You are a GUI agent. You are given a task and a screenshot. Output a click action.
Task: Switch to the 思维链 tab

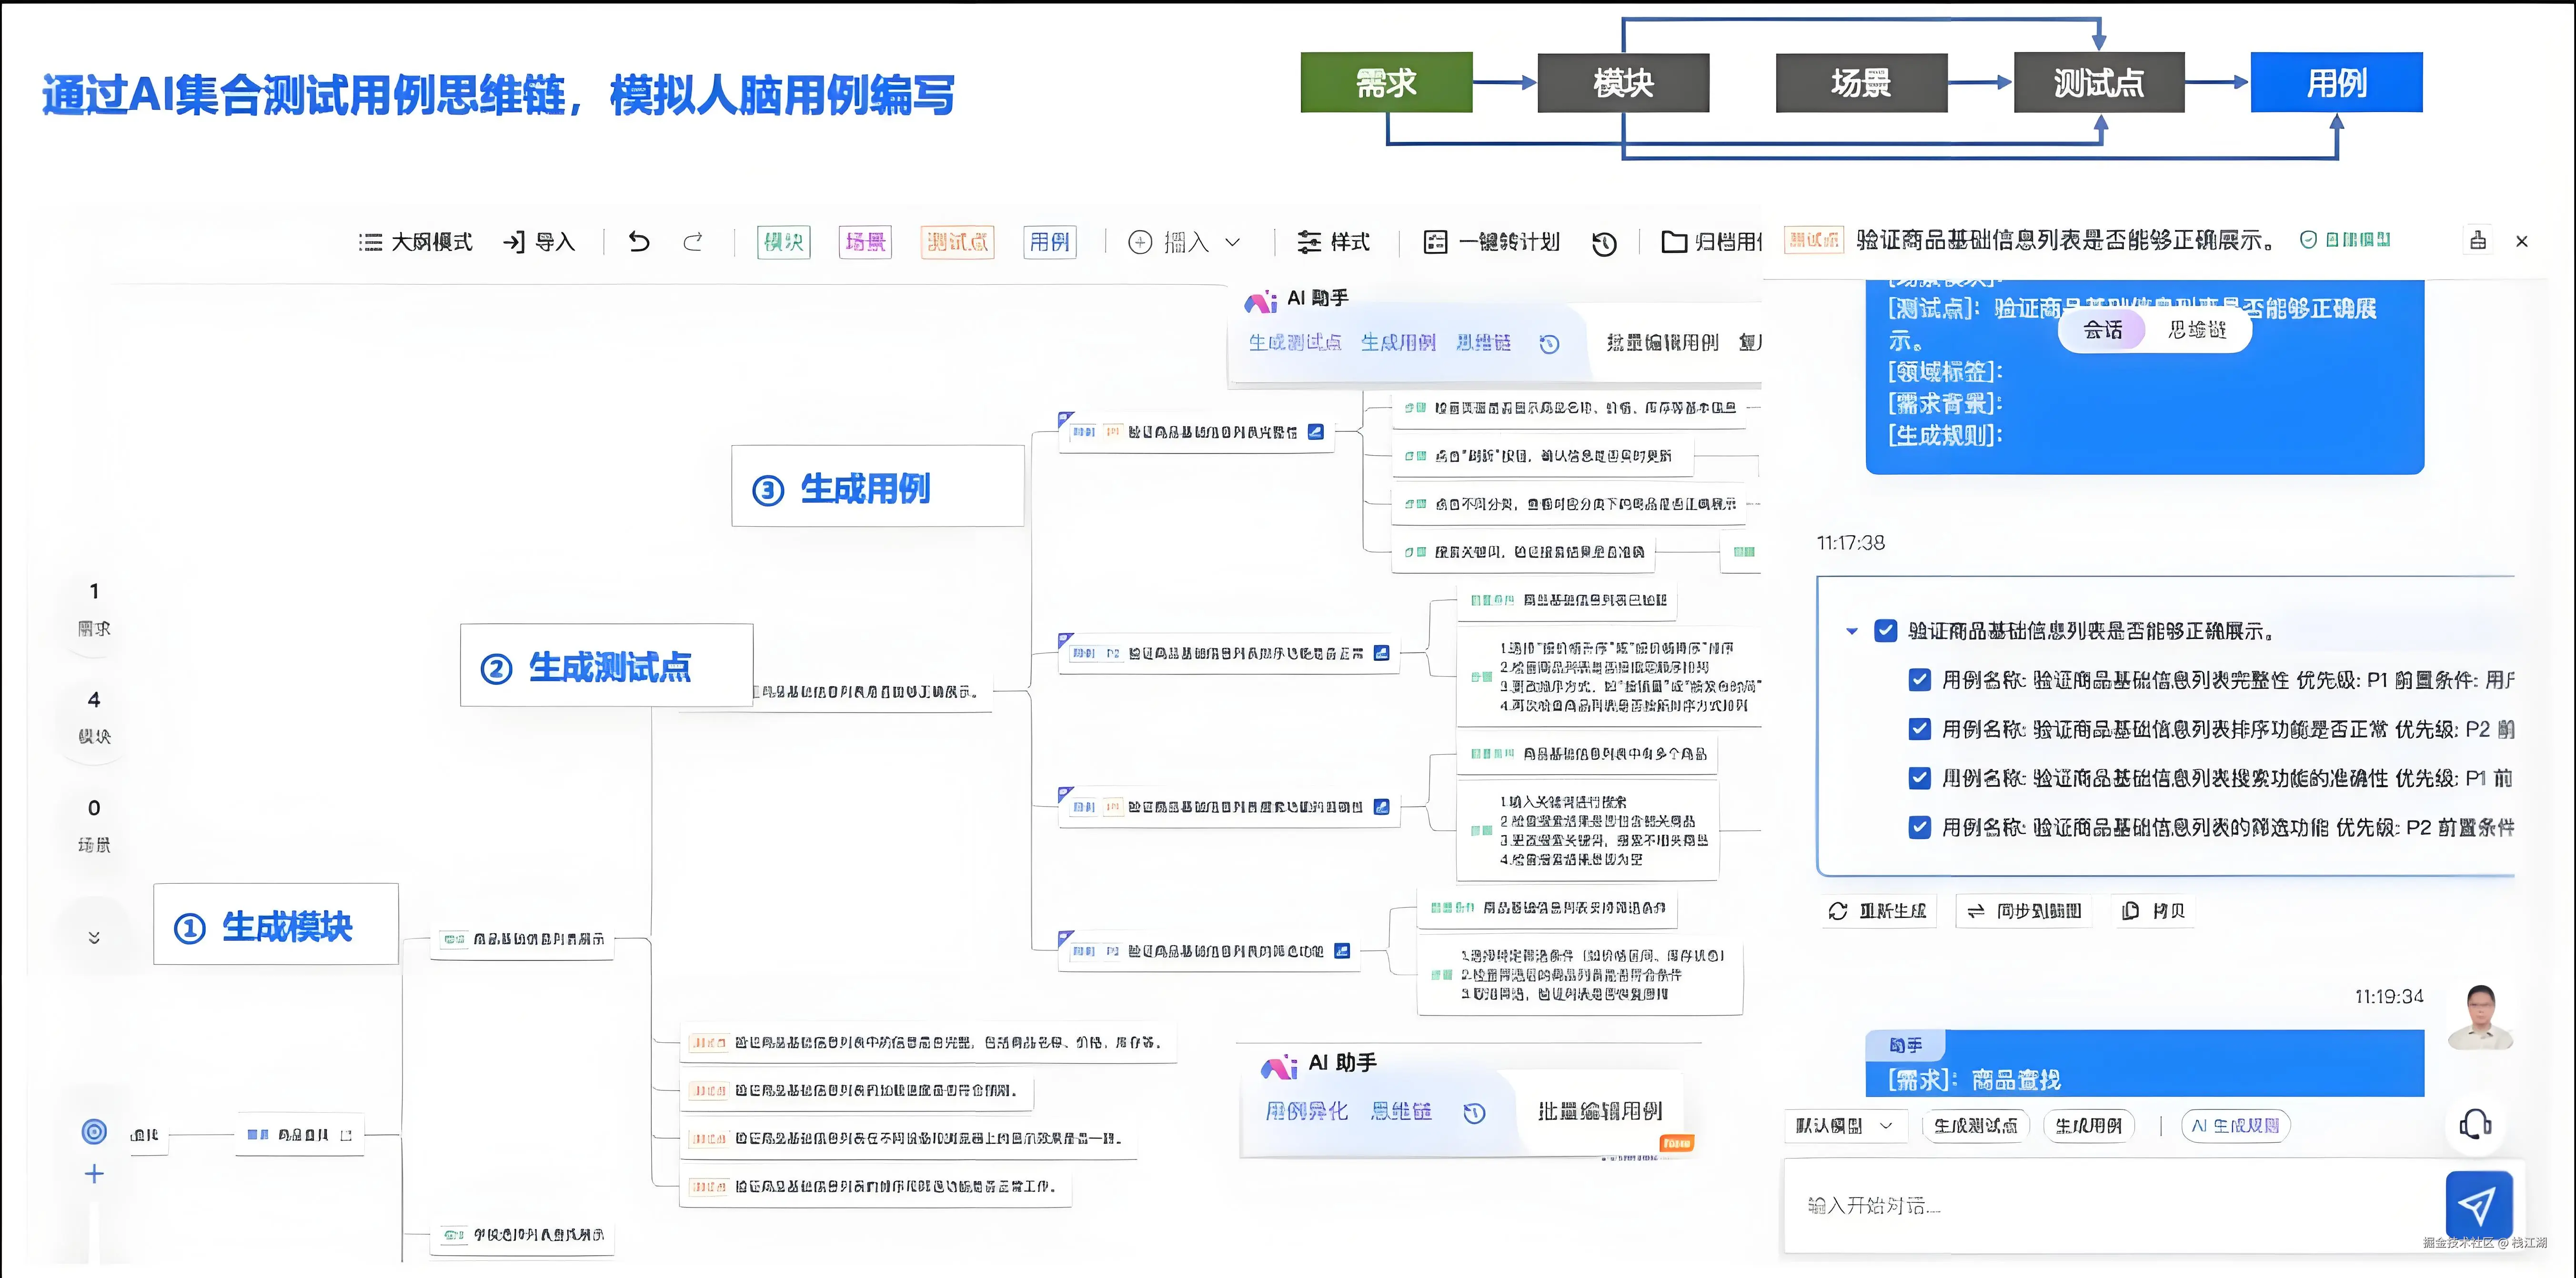click(2196, 330)
